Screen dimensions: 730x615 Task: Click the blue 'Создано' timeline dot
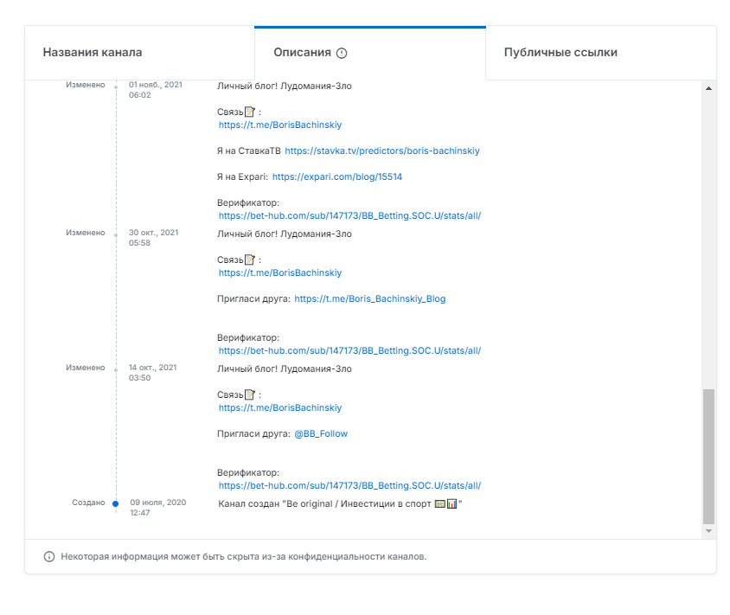tap(116, 503)
